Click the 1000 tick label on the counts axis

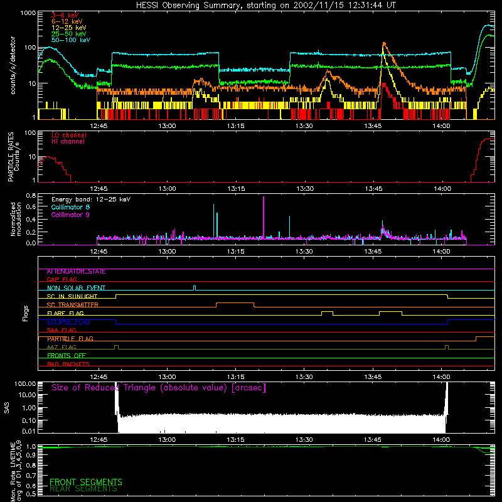click(28, 13)
